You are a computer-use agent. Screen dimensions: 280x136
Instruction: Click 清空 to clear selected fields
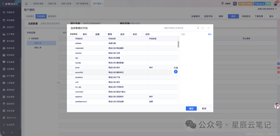click(x=210, y=35)
